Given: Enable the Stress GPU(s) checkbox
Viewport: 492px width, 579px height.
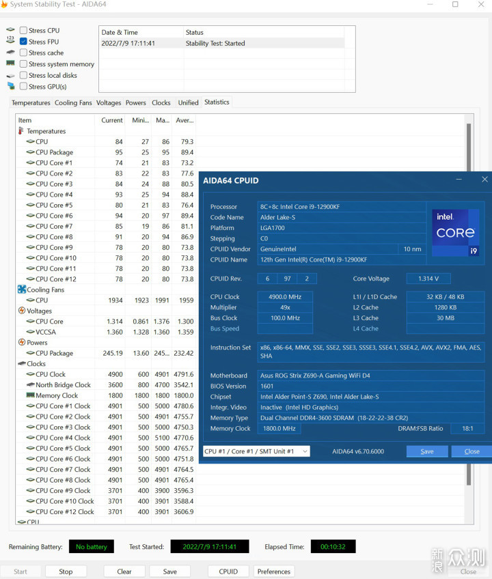Looking at the screenshot, I should tap(23, 87).
